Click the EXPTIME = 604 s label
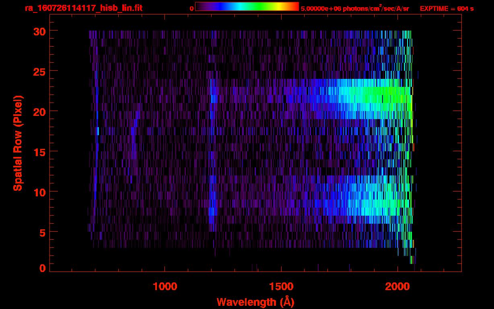494x309 pixels. [447, 8]
